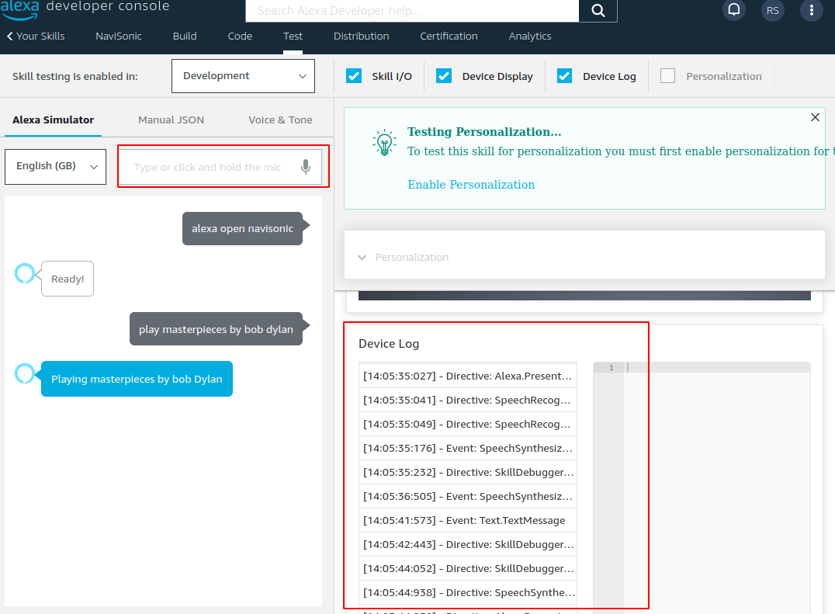
Task: Disable the Device Log checkbox
Action: tap(565, 76)
